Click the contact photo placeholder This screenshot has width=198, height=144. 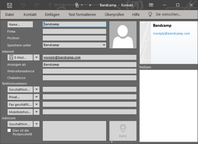coord(123,35)
